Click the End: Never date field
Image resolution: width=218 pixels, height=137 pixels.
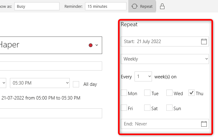[165, 124]
